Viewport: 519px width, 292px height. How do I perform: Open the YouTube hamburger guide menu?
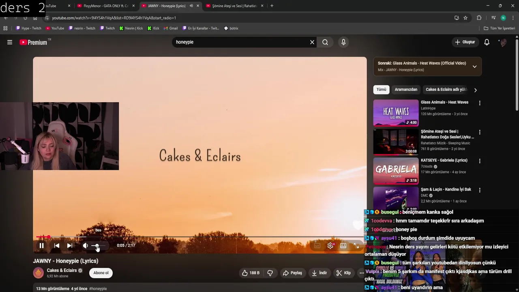(10, 42)
